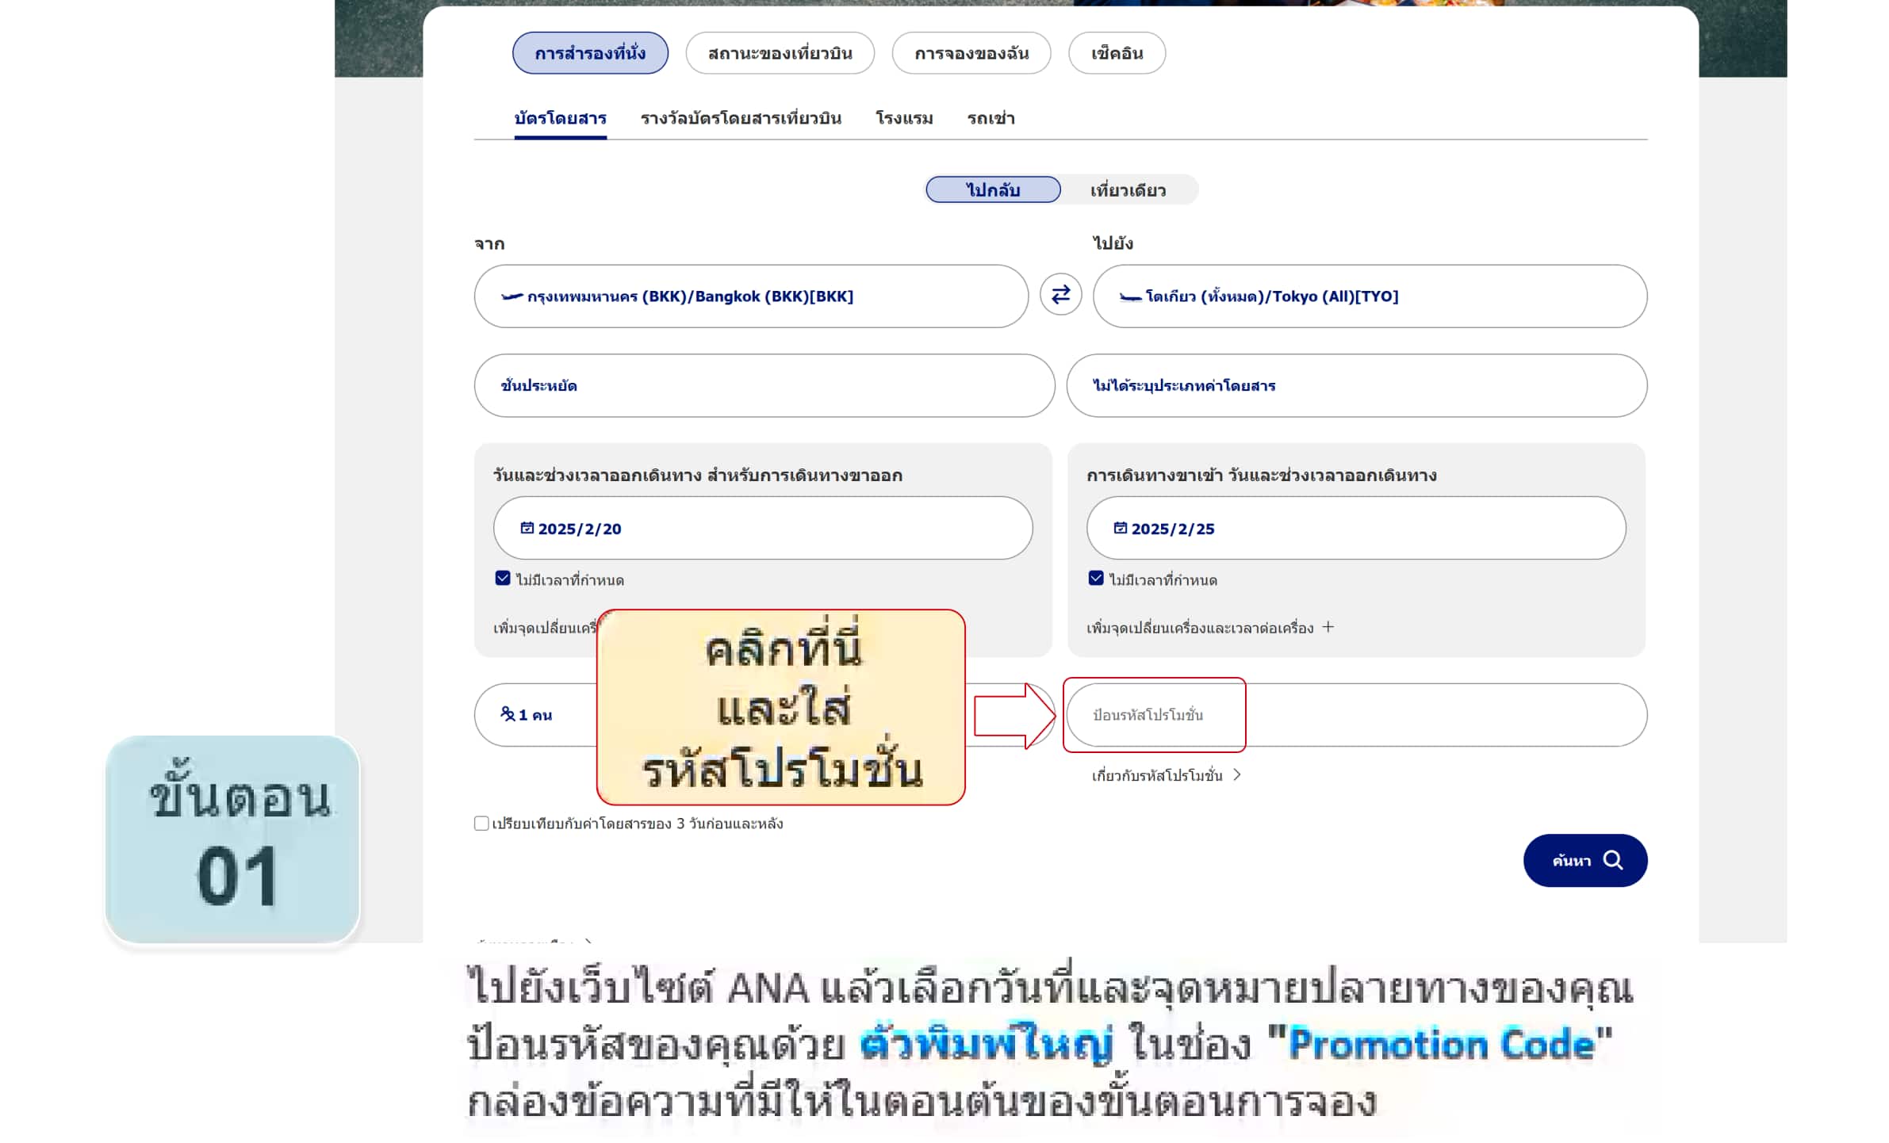Choose the เที่ยวเดียว one-way option
This screenshot has width=1889, height=1143.
coord(1128,190)
